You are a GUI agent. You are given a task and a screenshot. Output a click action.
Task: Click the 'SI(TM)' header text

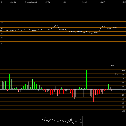(x=48, y=2)
